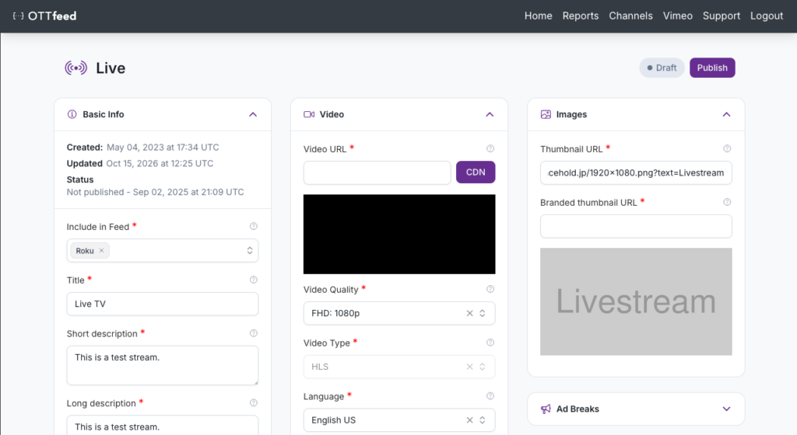This screenshot has width=797, height=435.
Task: Clear the English US language selection
Action: [x=469, y=419]
